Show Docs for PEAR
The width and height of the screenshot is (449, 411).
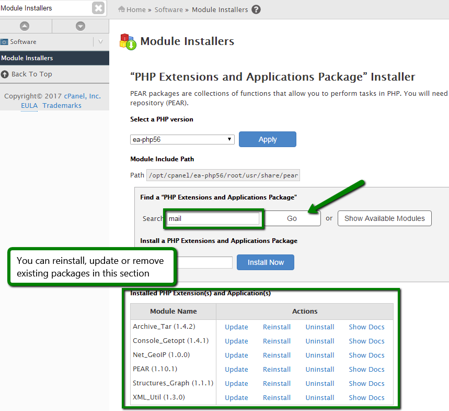[366, 370]
